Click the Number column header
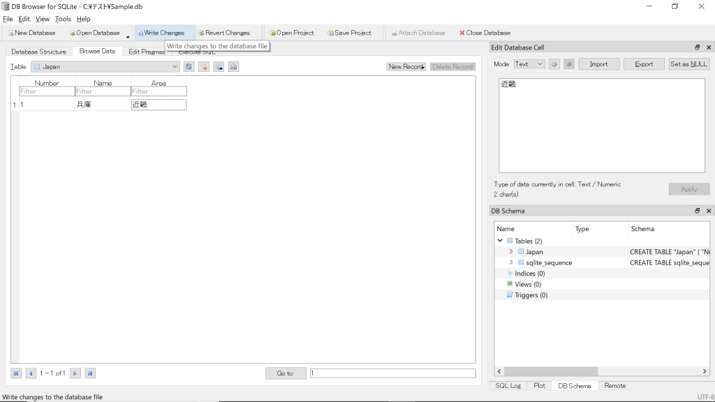The image size is (715, 402). click(47, 83)
